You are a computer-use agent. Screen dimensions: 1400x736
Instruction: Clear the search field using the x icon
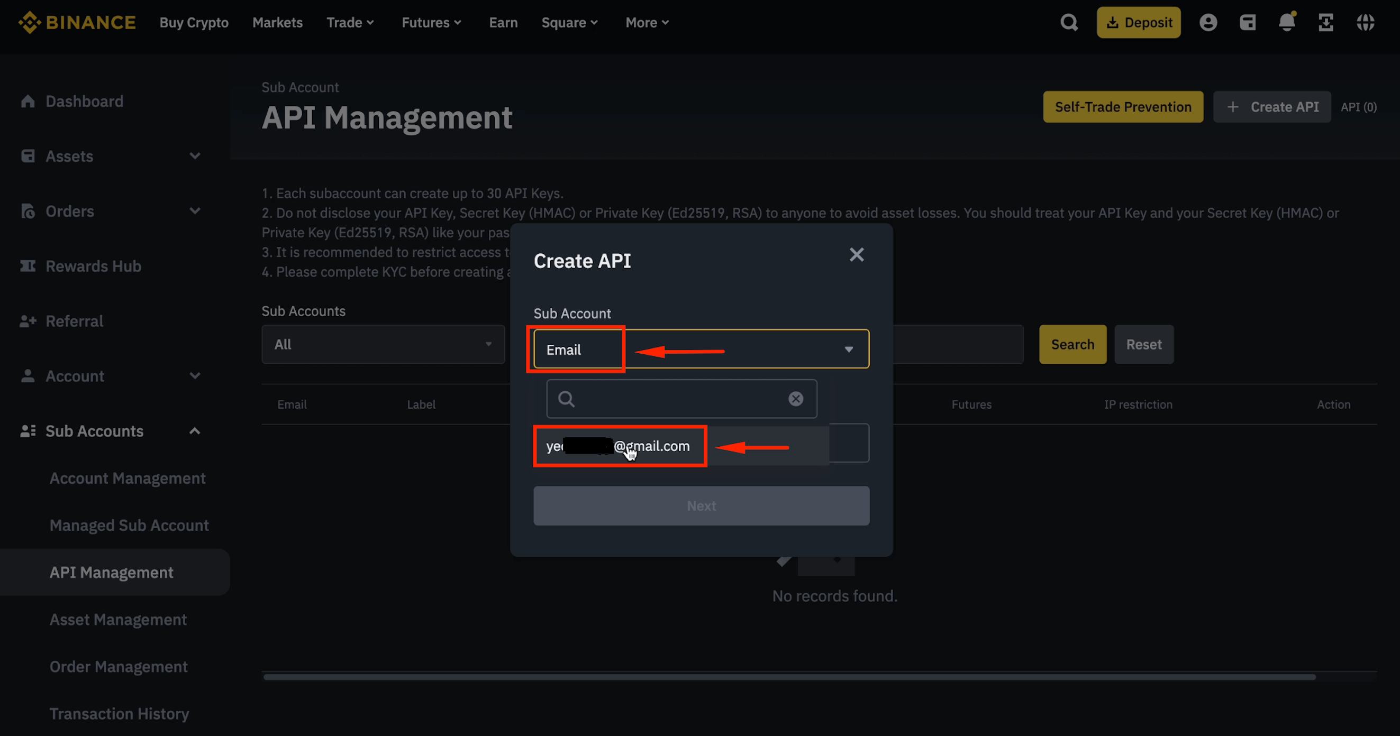[x=796, y=399]
